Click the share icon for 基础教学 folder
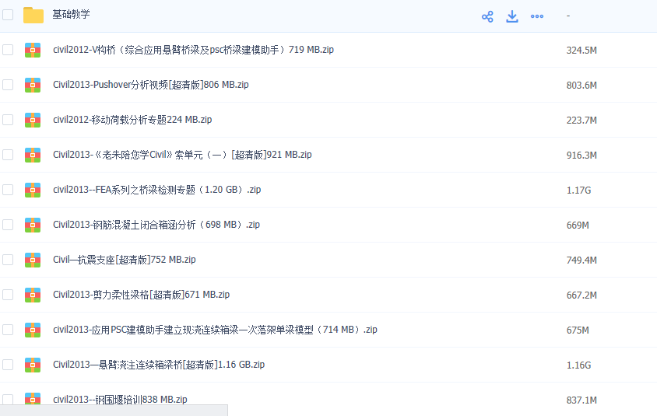The image size is (657, 416). pyautogui.click(x=487, y=17)
